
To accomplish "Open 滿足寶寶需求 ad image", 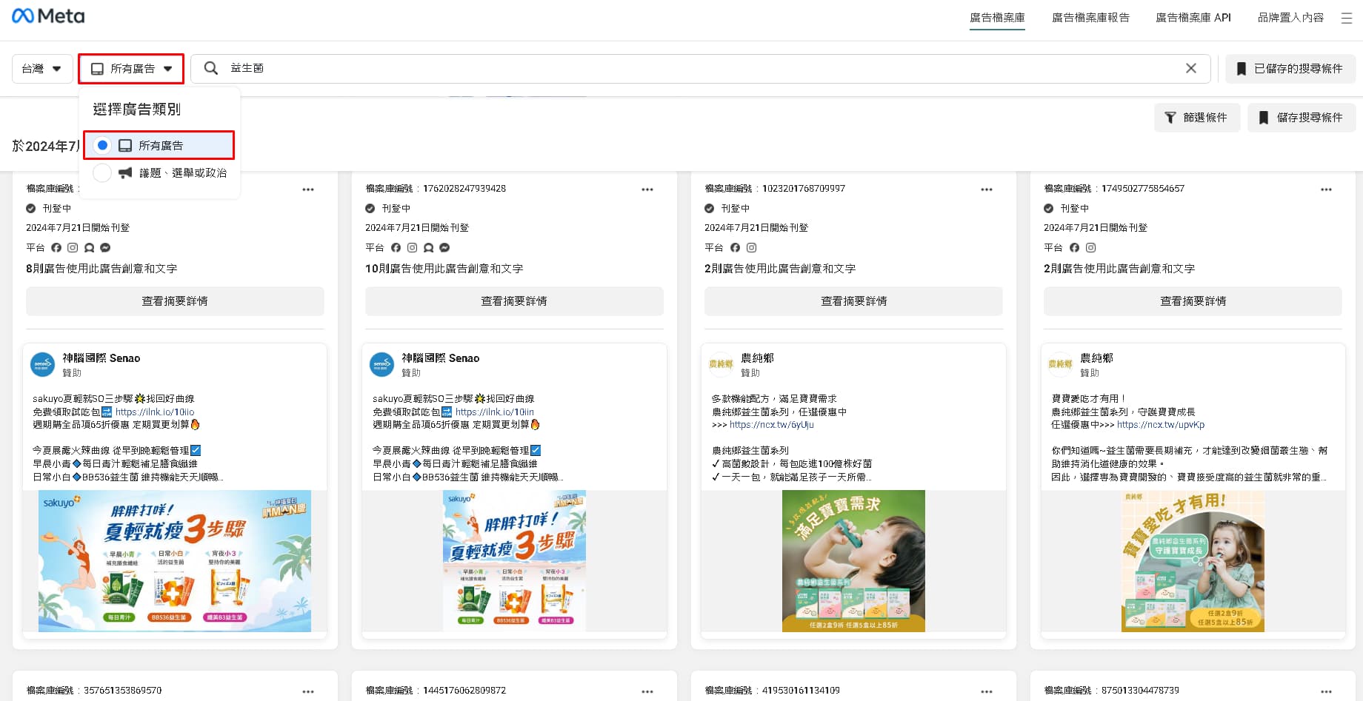I will point(853,561).
